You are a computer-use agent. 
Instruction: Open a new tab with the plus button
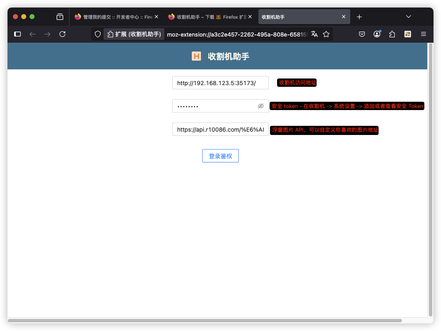(x=359, y=17)
